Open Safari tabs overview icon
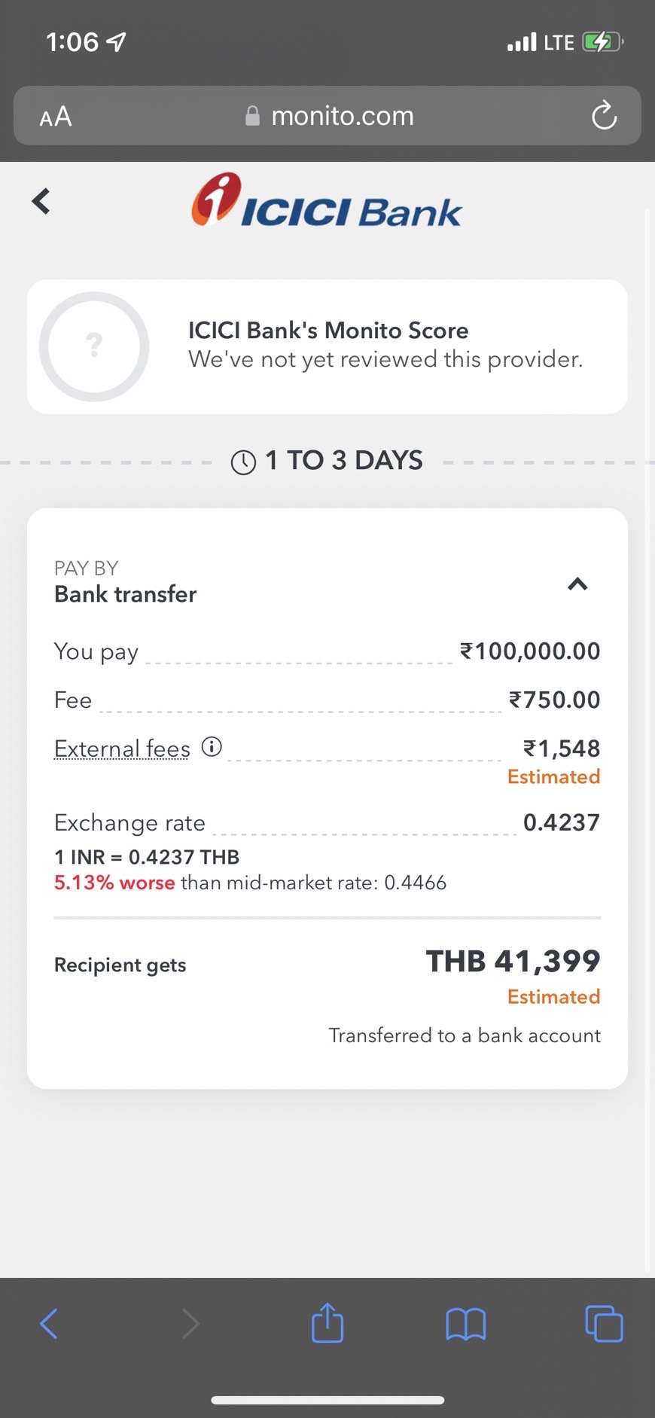 pyautogui.click(x=604, y=1324)
